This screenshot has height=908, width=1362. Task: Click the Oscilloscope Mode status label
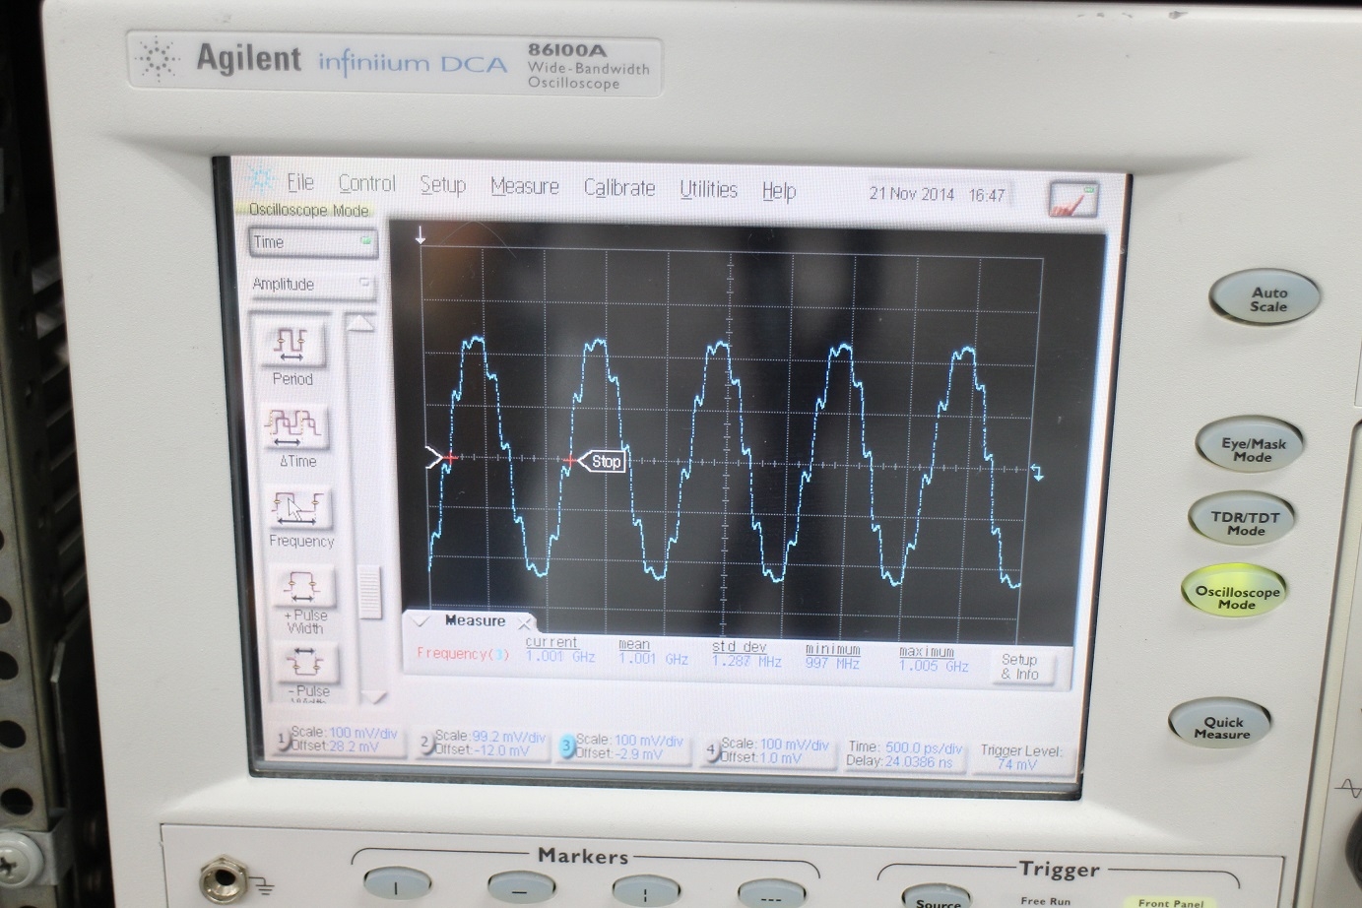[308, 210]
